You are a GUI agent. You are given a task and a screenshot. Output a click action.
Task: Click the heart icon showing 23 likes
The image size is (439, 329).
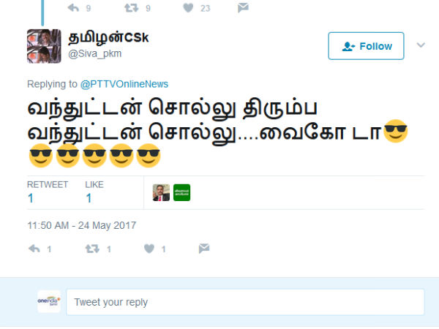(188, 7)
